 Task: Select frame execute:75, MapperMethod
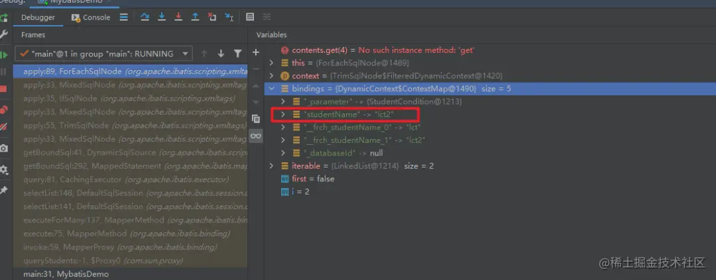(x=130, y=234)
